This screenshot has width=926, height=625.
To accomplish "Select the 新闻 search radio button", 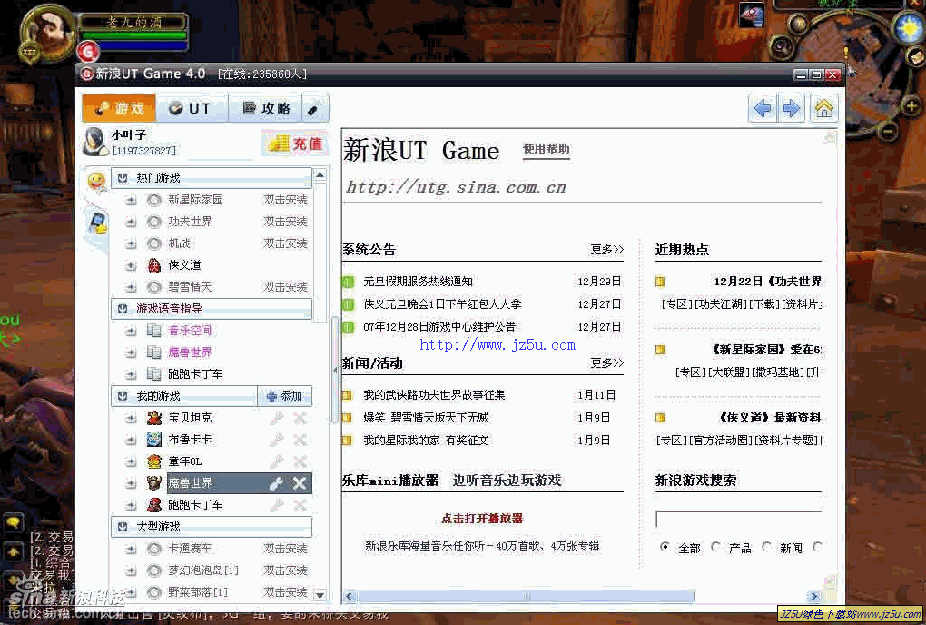I will point(766,547).
